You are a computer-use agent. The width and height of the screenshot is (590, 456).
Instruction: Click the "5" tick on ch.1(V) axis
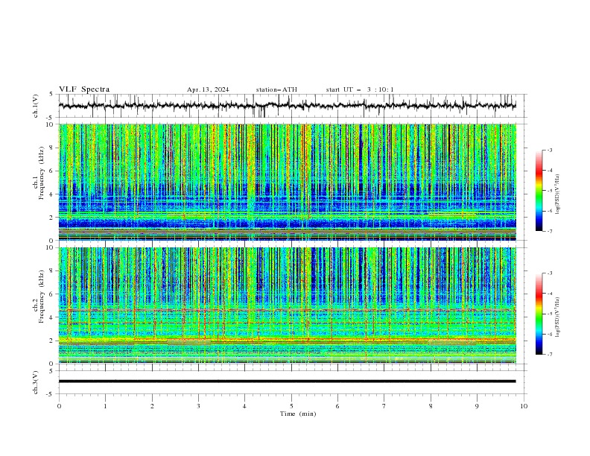[x=52, y=94]
